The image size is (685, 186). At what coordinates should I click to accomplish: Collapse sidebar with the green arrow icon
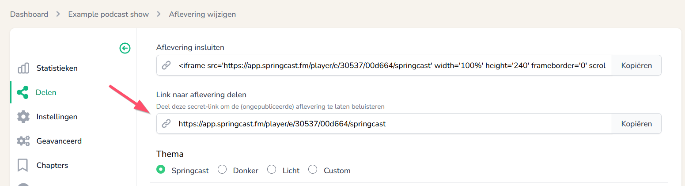(x=125, y=48)
